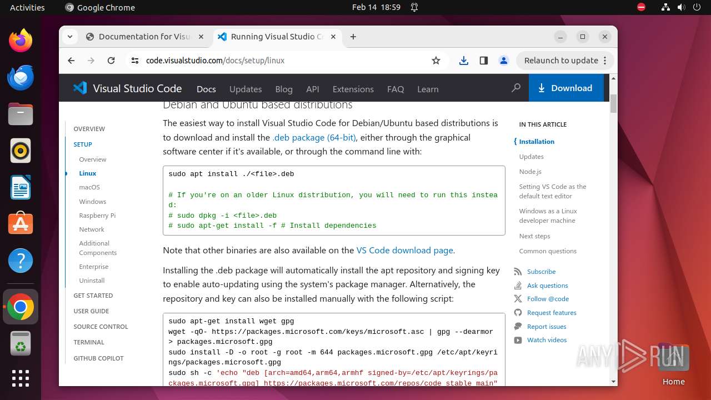This screenshot has height=400, width=711.
Task: Open the Extensions navigation item
Action: (353, 89)
